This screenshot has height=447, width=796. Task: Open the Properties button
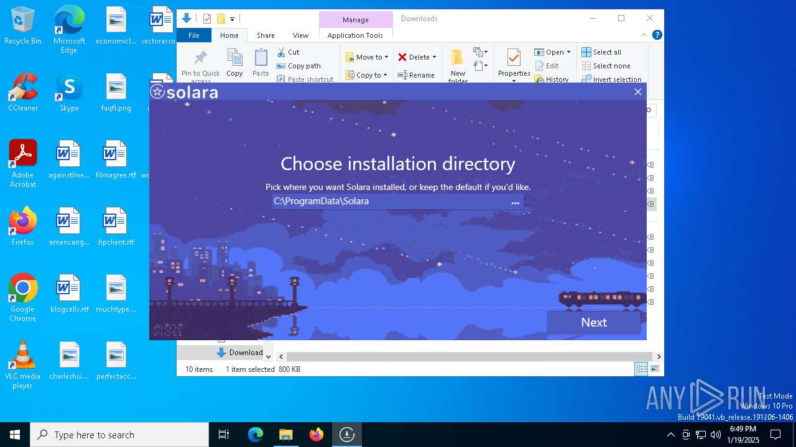tap(514, 66)
